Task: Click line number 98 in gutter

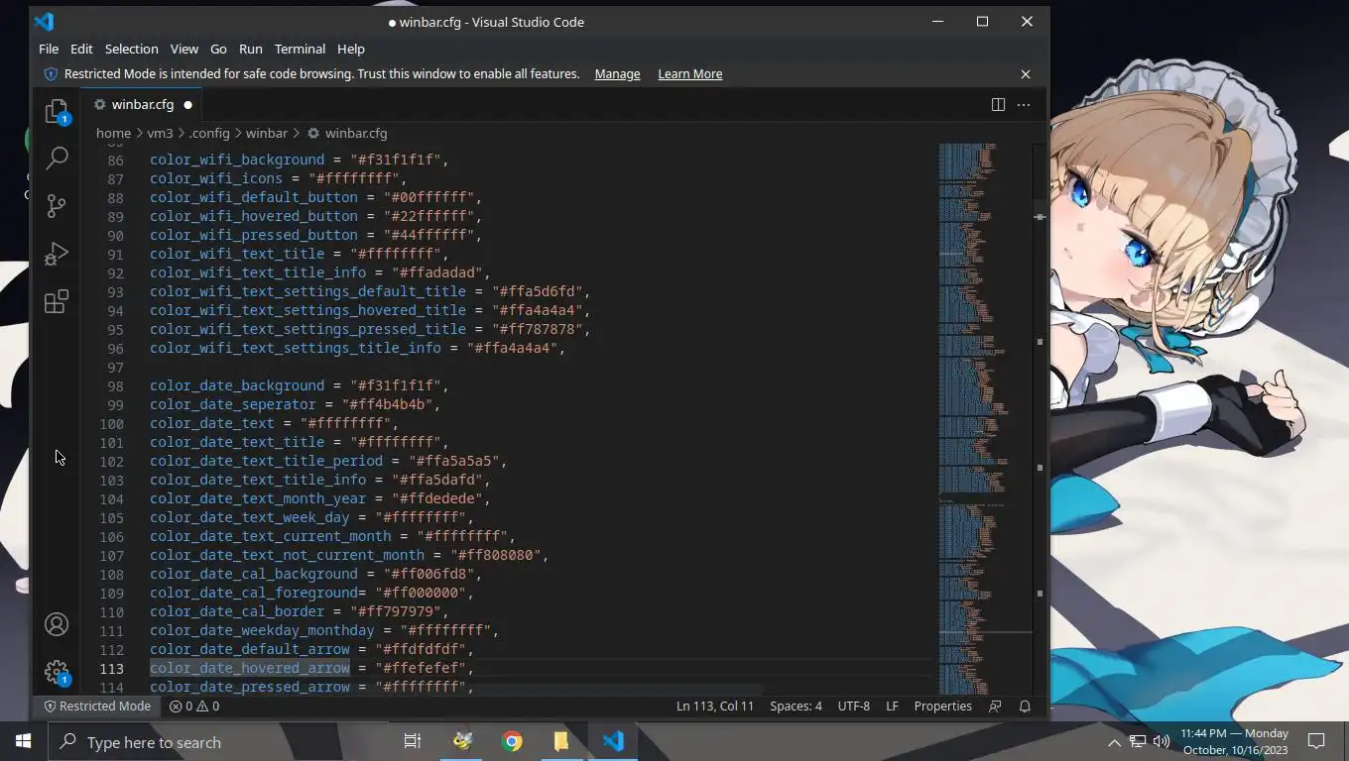Action: point(115,385)
